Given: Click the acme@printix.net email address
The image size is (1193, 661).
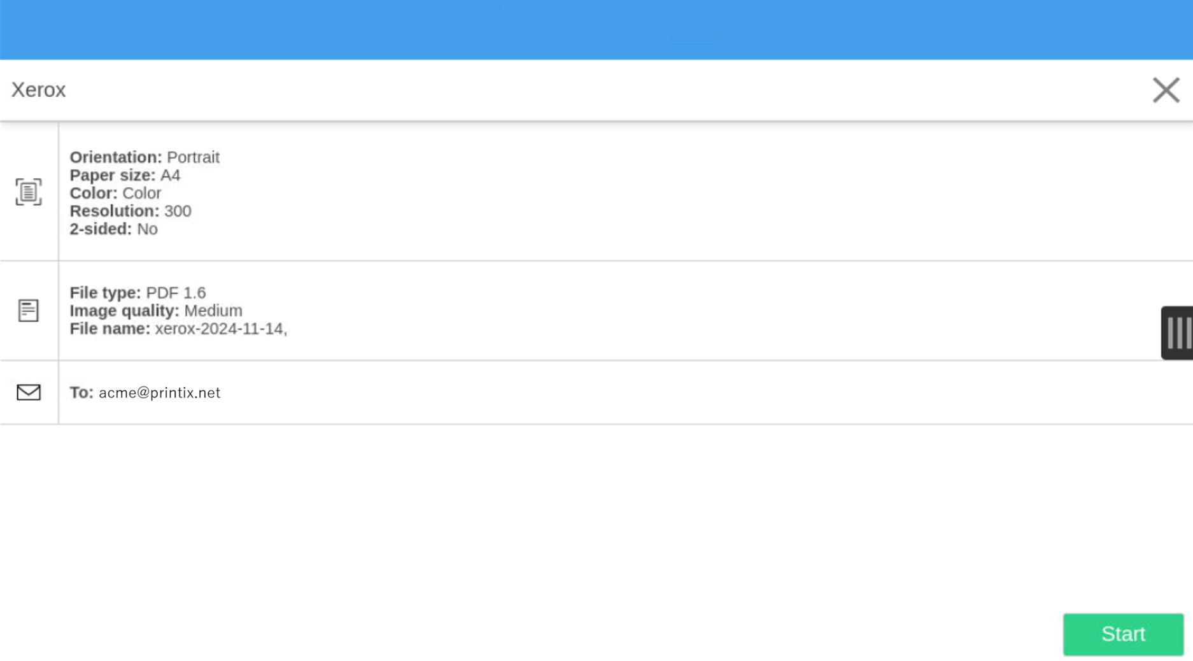Looking at the screenshot, I should (x=159, y=392).
